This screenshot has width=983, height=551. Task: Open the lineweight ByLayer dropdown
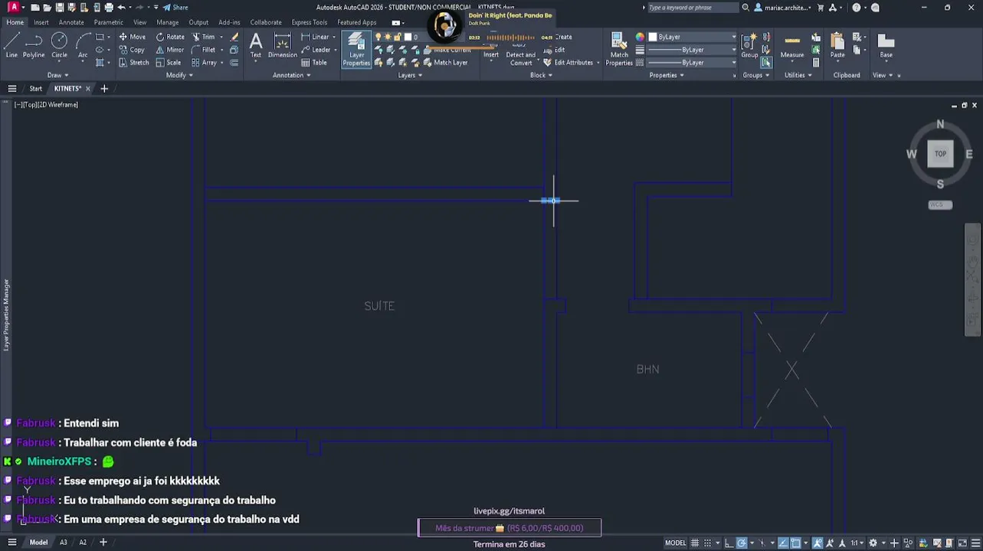(693, 50)
